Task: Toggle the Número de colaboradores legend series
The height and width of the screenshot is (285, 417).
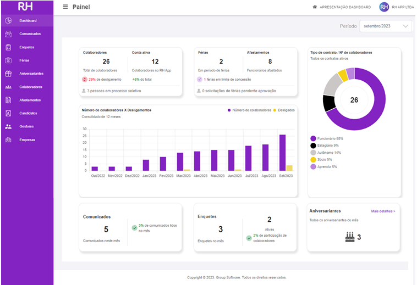Action: pos(249,110)
